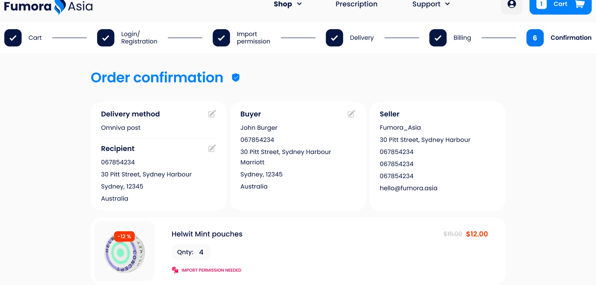Click the Login/Registration step checkmark

tap(106, 38)
